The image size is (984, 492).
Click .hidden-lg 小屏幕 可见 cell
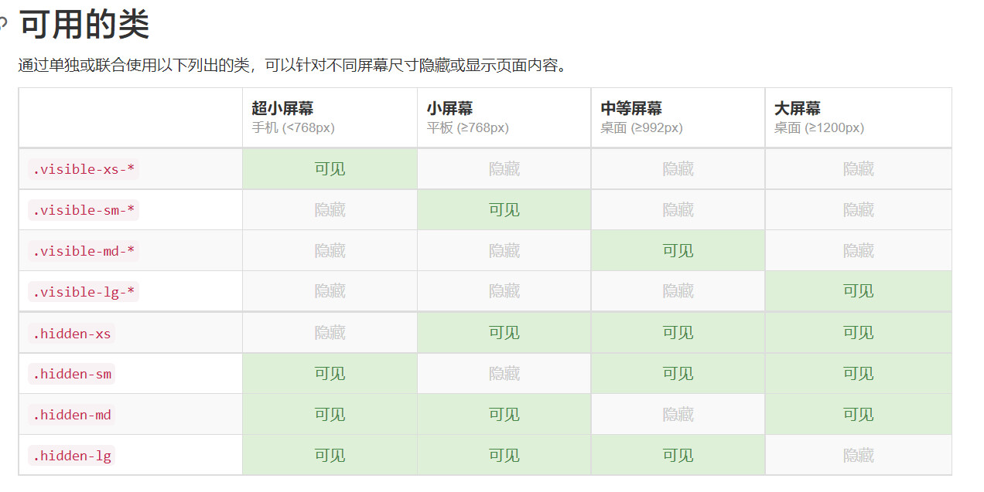click(504, 456)
